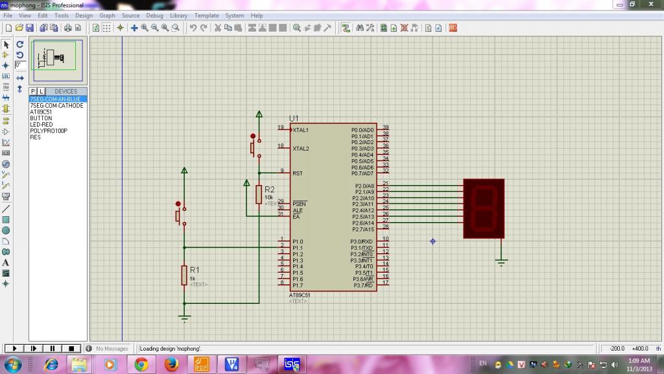
Task: Click the 'L' library button
Action: [40, 92]
